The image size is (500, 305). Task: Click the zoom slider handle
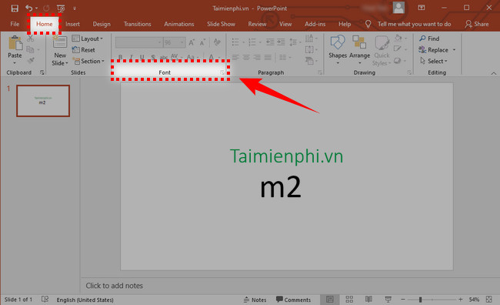pos(420,300)
